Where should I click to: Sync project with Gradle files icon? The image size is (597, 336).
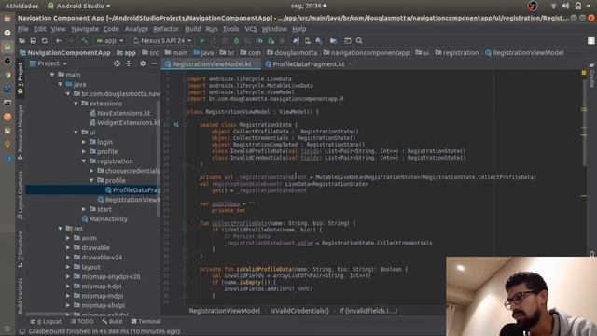[296, 41]
